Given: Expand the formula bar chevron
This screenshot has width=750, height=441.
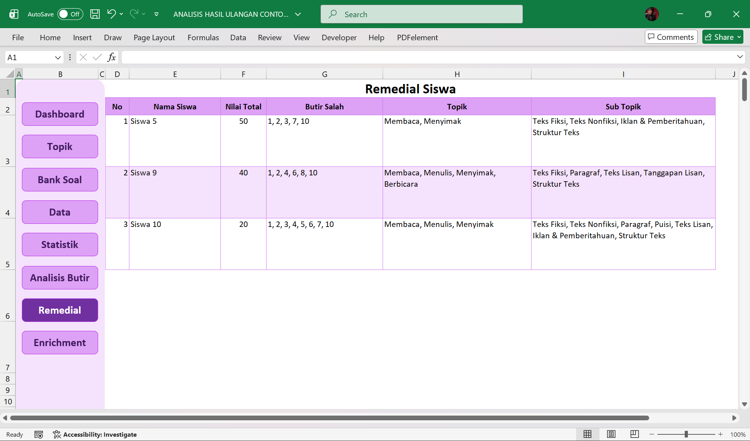Looking at the screenshot, I should 739,57.
